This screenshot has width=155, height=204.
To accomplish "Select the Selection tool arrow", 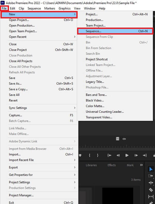I will [x=151, y=169].
